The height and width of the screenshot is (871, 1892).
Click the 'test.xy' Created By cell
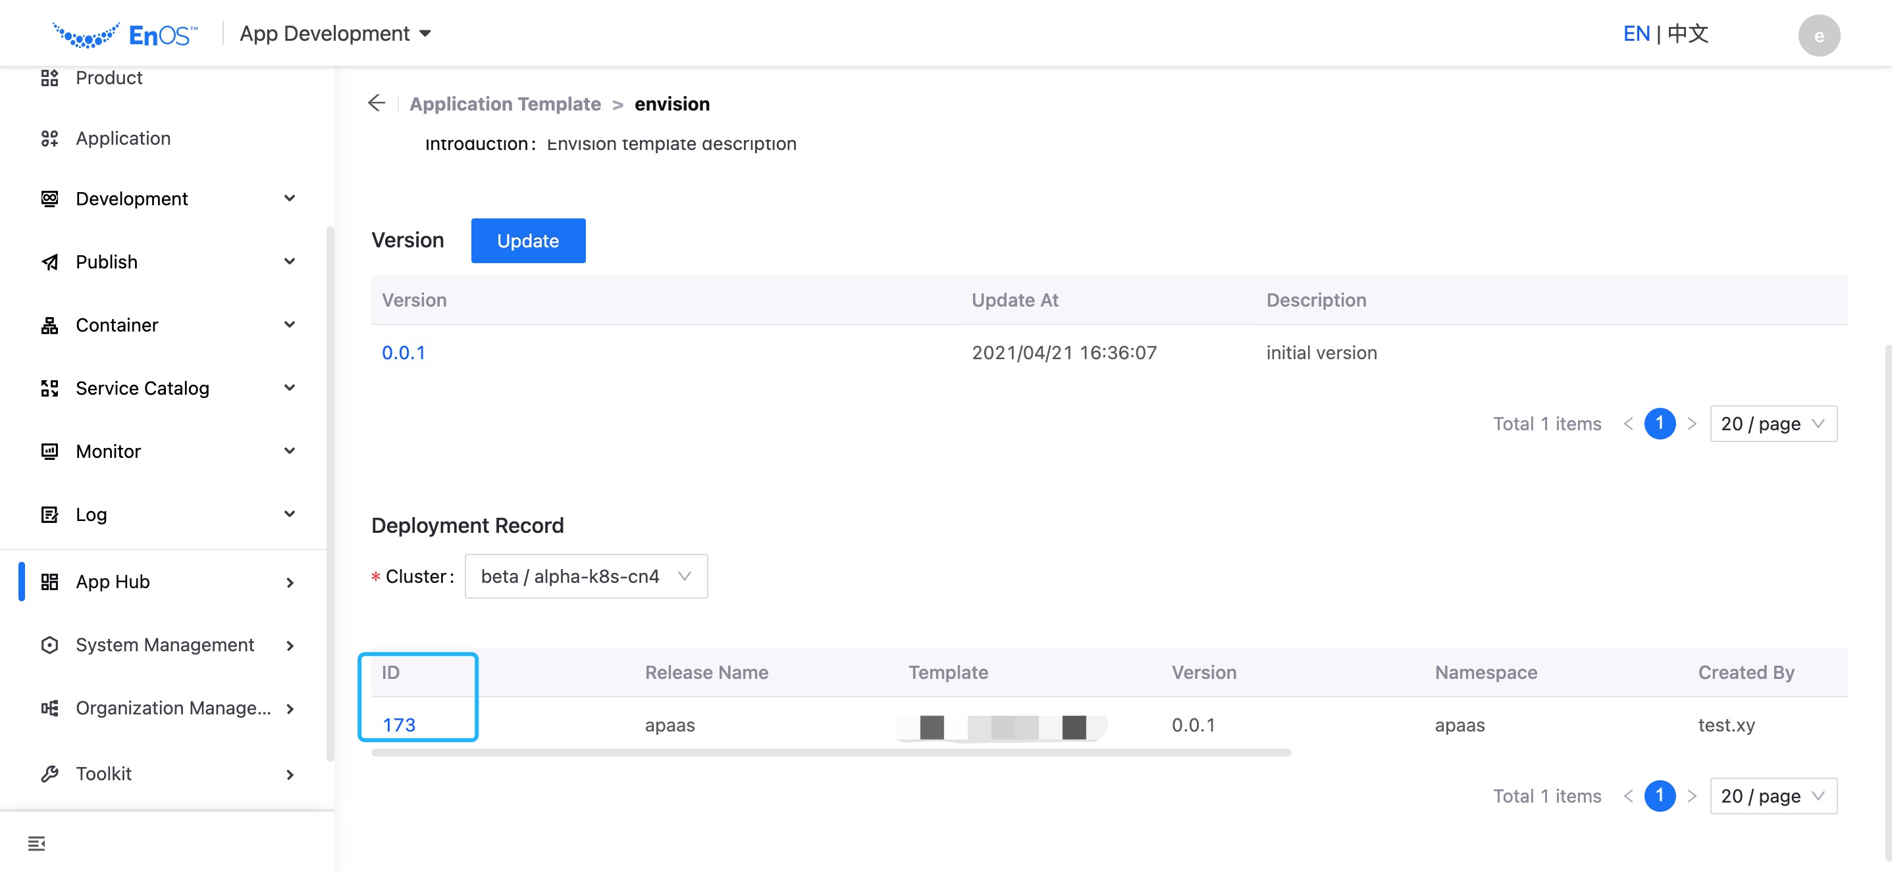[1726, 725]
